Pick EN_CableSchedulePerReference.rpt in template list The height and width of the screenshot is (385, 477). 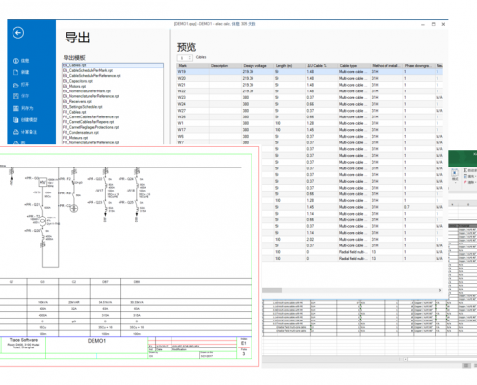(92, 76)
